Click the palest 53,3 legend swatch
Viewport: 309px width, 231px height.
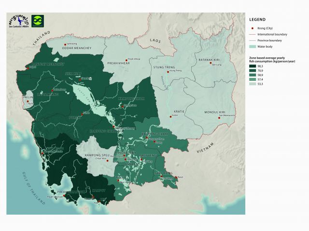[253, 84]
